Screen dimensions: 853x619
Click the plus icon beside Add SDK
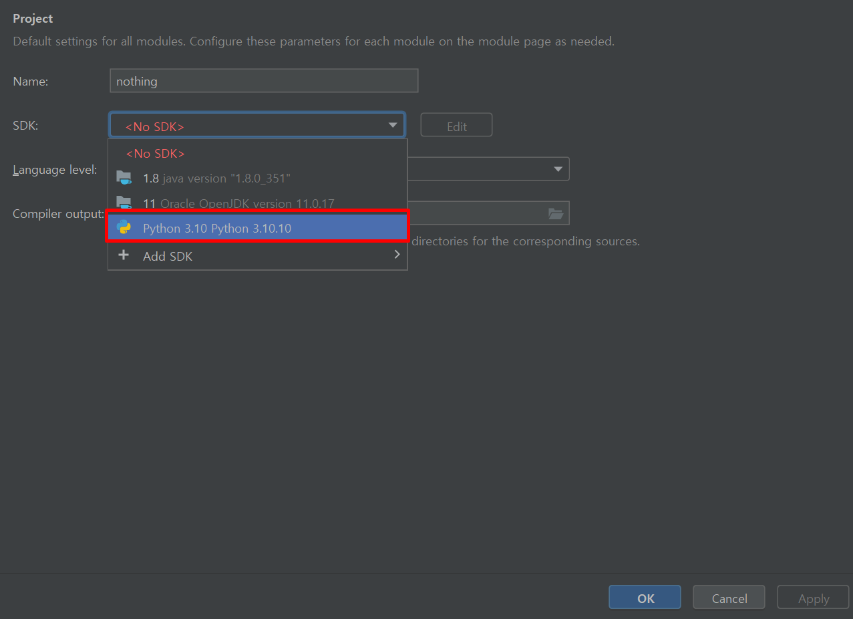point(124,255)
